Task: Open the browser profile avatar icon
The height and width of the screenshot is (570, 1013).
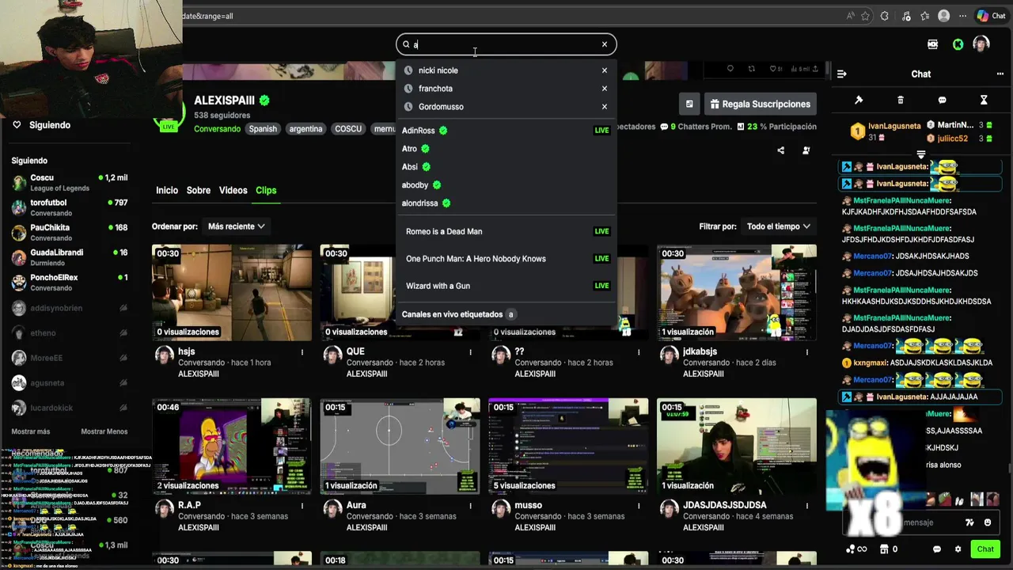Action: [x=943, y=16]
